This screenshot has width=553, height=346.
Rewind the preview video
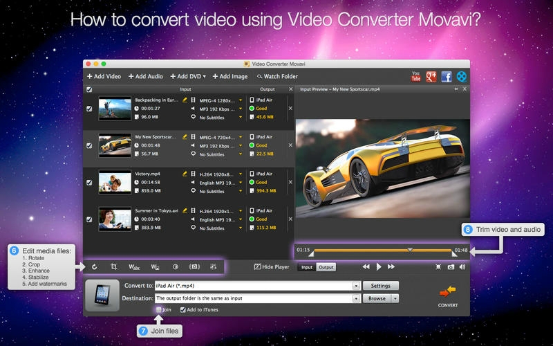(366, 267)
